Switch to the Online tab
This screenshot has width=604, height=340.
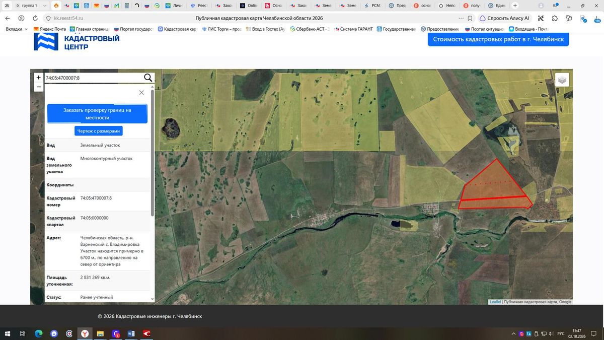point(248,6)
